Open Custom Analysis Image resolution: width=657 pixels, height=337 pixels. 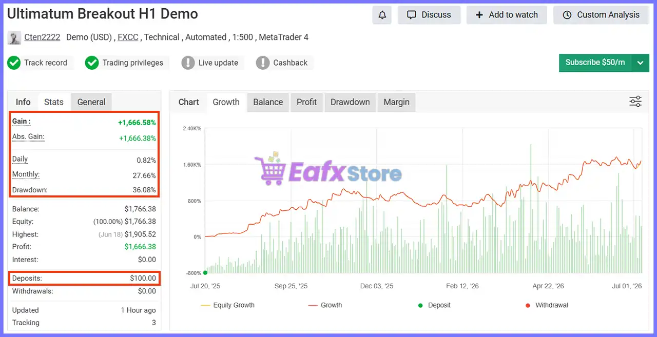click(601, 15)
